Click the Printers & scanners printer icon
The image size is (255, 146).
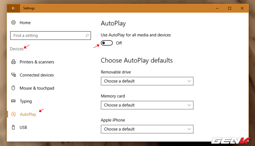click(13, 62)
